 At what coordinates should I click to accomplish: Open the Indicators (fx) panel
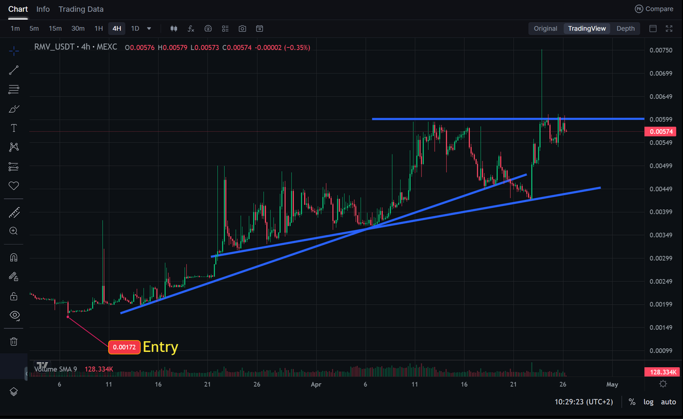(x=191, y=28)
